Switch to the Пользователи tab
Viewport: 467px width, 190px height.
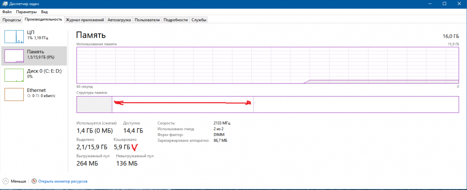[x=148, y=20]
